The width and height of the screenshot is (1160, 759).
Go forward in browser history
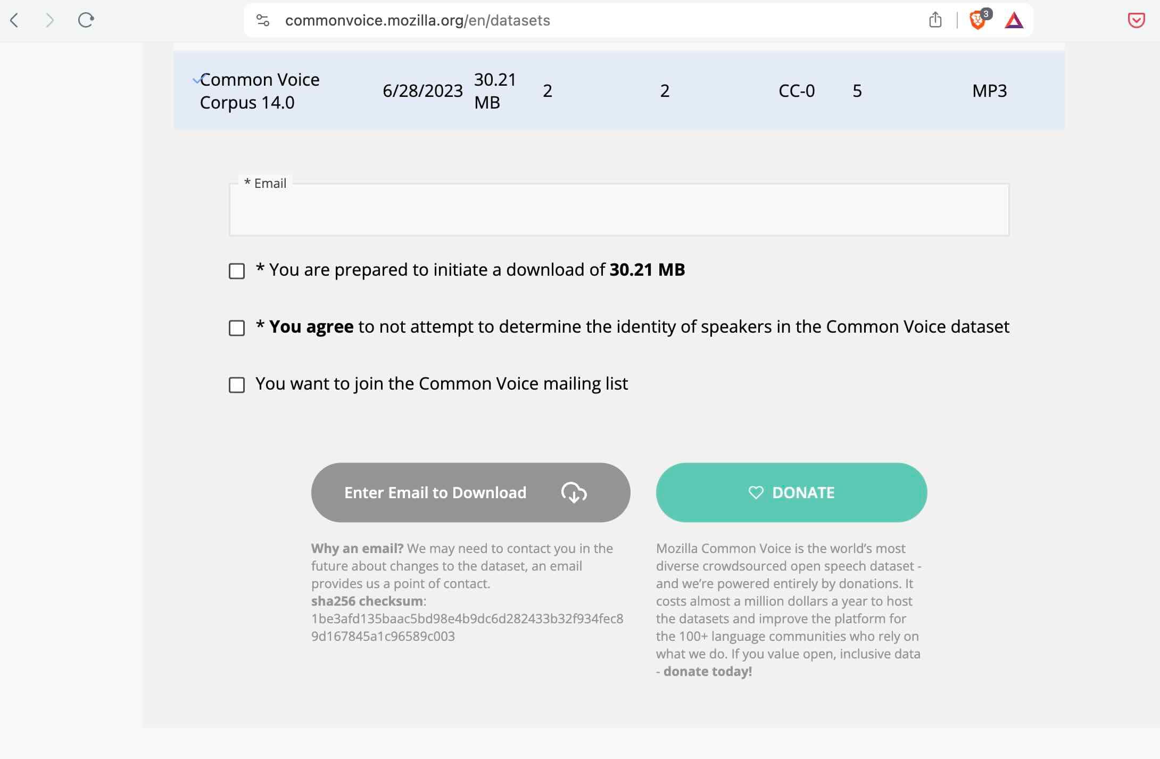pyautogui.click(x=49, y=20)
